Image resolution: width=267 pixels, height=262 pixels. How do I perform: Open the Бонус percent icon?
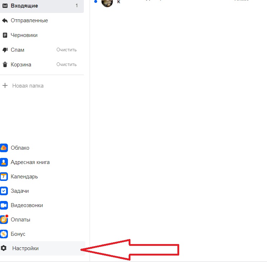pyautogui.click(x=4, y=234)
